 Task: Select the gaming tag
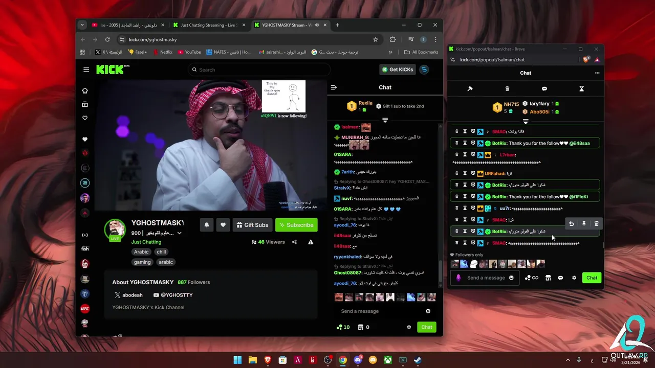[x=142, y=262]
